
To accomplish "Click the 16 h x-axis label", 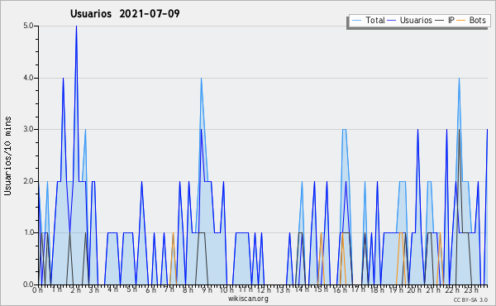I will [339, 290].
